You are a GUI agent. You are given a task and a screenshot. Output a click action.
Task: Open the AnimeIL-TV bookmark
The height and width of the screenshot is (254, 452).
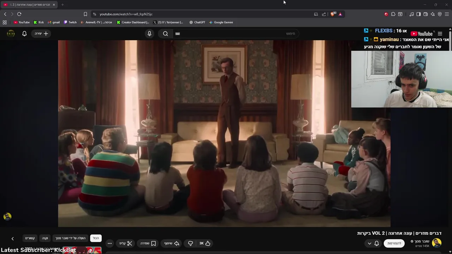pyautogui.click(x=96, y=22)
